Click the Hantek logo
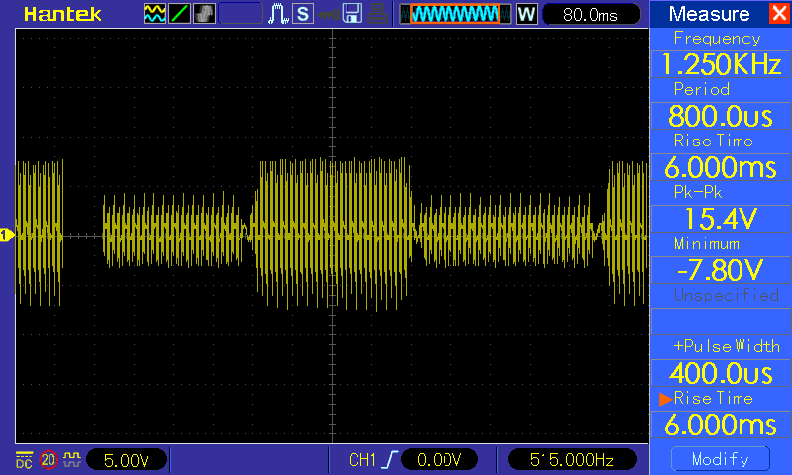 [x=62, y=14]
